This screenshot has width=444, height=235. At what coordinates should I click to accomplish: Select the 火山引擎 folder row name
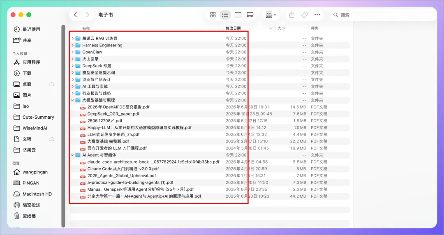point(90,59)
